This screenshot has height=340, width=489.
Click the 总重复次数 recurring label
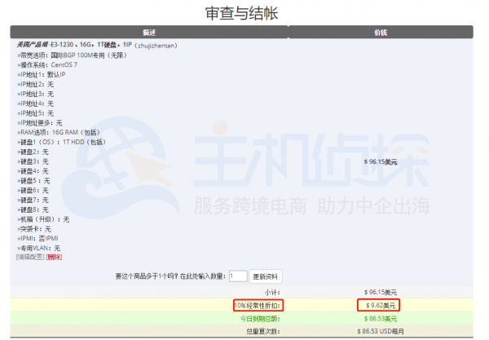[x=263, y=331]
